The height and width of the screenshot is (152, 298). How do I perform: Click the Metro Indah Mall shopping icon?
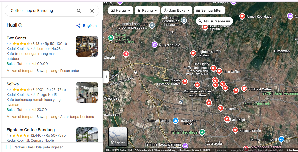click(281, 139)
